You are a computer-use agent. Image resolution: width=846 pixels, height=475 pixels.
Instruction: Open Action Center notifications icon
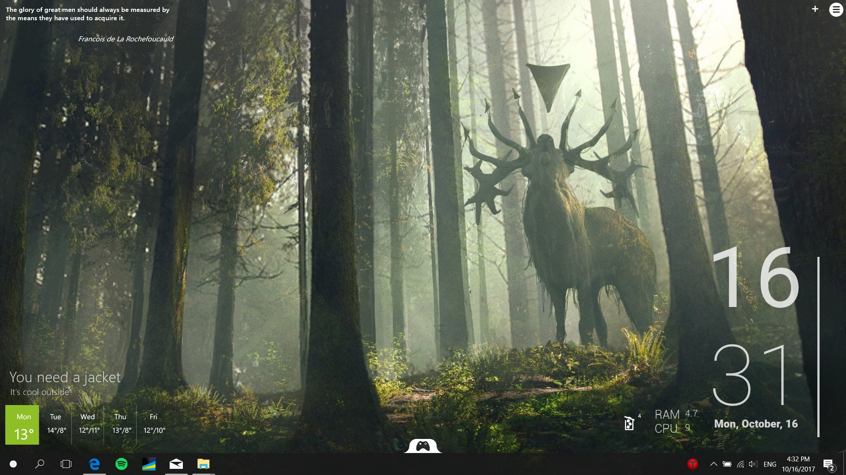coord(829,464)
